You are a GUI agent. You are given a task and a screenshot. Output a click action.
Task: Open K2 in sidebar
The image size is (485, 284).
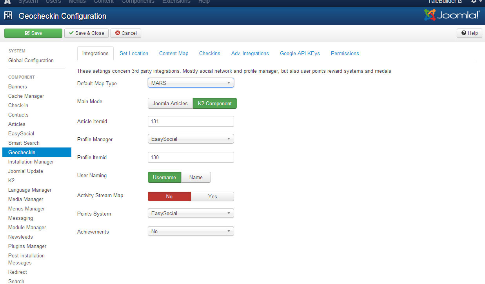coord(11,181)
